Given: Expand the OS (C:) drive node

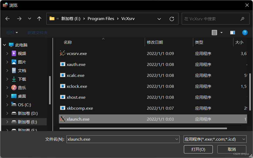Looking at the screenshot, I should (7, 105).
